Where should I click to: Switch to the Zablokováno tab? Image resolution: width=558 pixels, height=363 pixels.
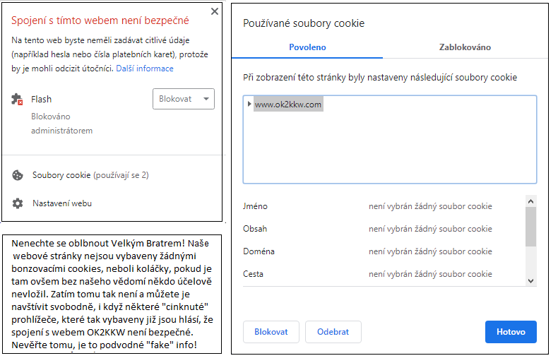click(465, 47)
